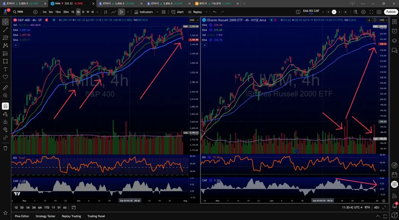399x220 pixels.
Task: Open chart settings hexagon icon
Action: (x=364, y=12)
